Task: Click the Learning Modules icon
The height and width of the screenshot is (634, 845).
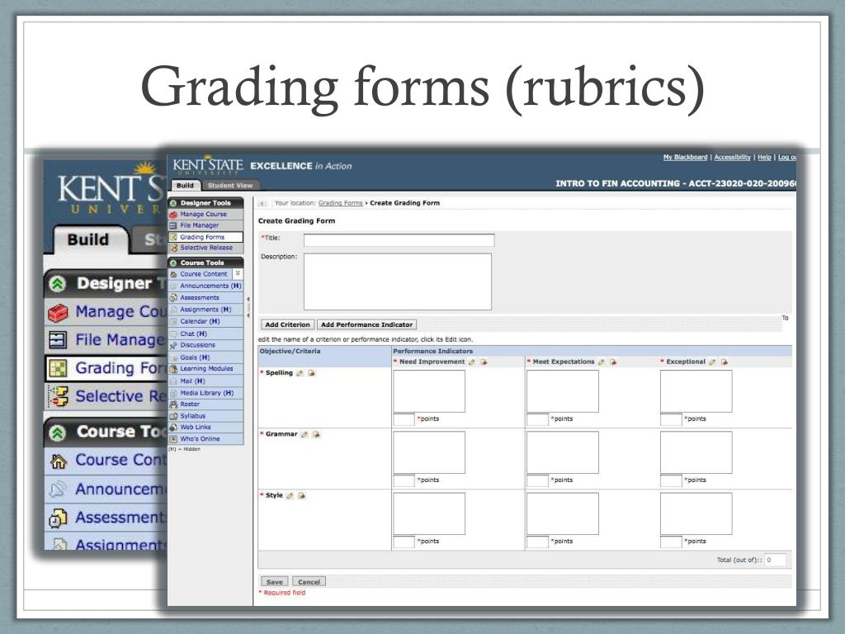Action: tap(173, 369)
